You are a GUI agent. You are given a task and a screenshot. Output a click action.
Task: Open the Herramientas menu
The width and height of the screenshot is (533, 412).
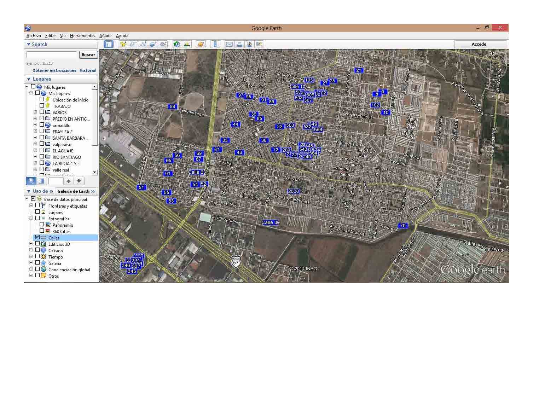82,36
